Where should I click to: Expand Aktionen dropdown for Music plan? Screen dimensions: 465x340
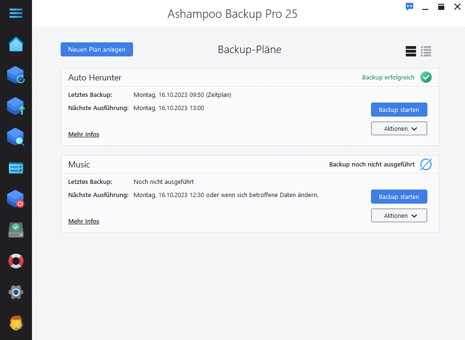point(399,215)
